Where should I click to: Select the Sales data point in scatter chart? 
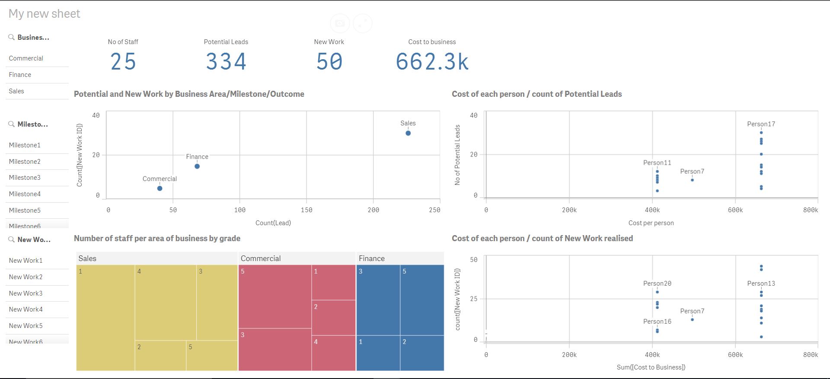pos(408,133)
